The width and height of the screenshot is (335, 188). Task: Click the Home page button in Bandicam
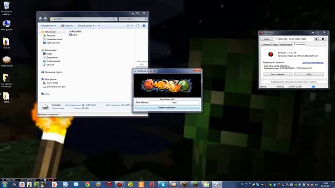click(277, 74)
